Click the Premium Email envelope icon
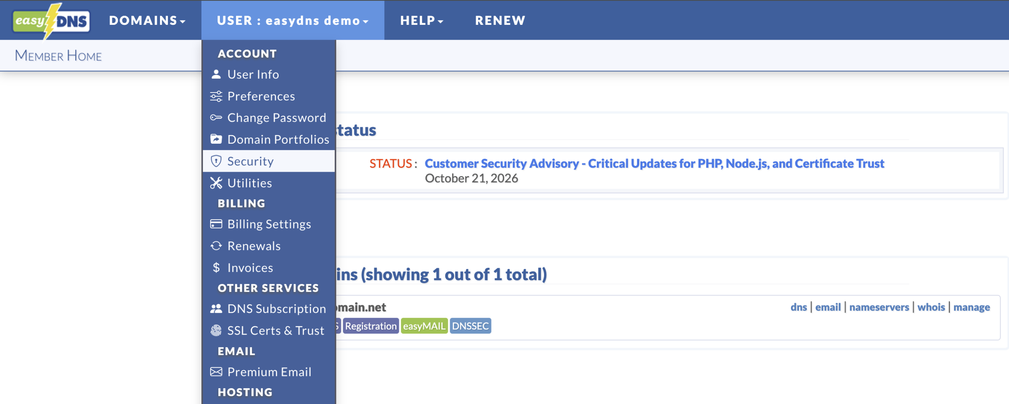The image size is (1009, 404). pos(216,372)
